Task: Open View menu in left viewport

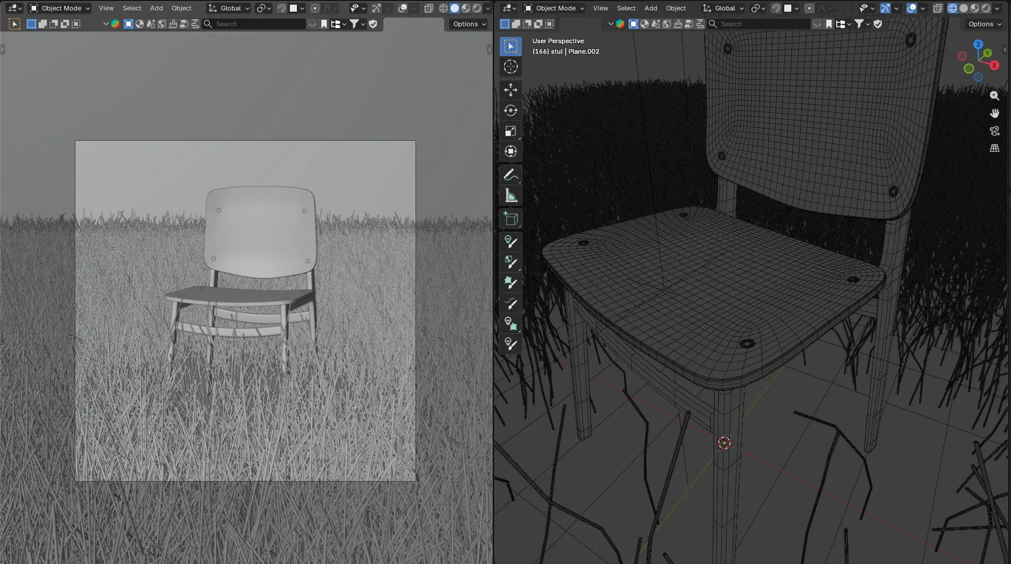Action: (106, 8)
